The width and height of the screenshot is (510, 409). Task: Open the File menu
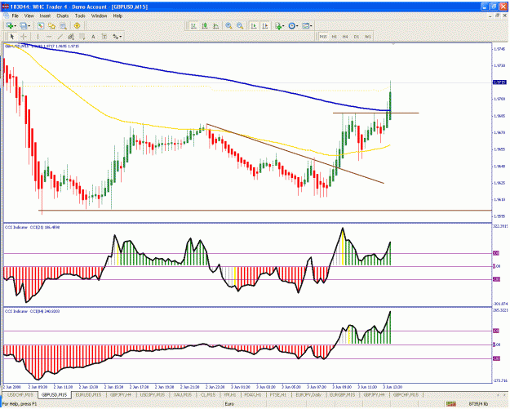15,16
